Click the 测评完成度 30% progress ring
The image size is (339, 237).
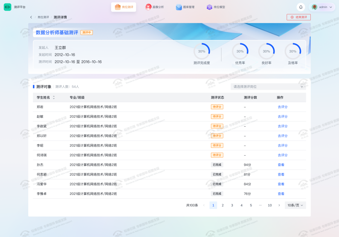point(202,51)
